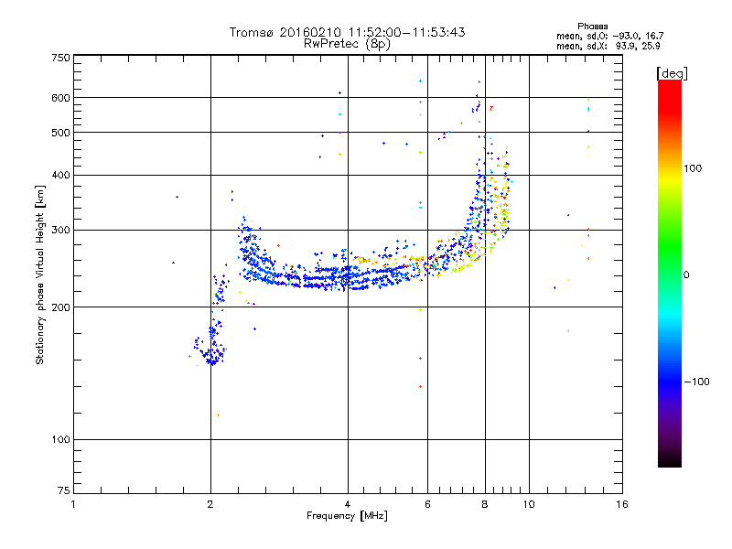Click the x-axis label '16'
This screenshot has width=732, height=549.
tap(622, 504)
